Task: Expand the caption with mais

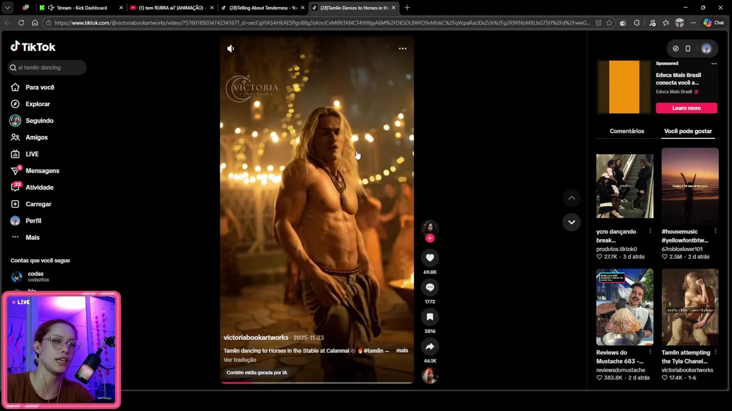Action: [402, 350]
